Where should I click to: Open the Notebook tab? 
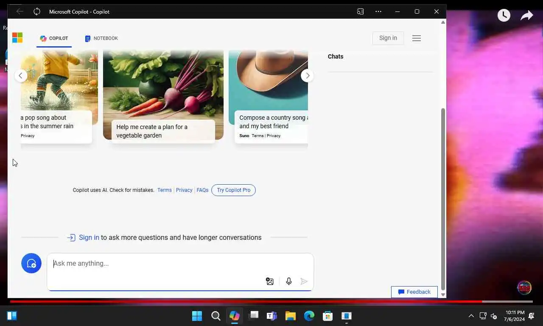(x=101, y=38)
